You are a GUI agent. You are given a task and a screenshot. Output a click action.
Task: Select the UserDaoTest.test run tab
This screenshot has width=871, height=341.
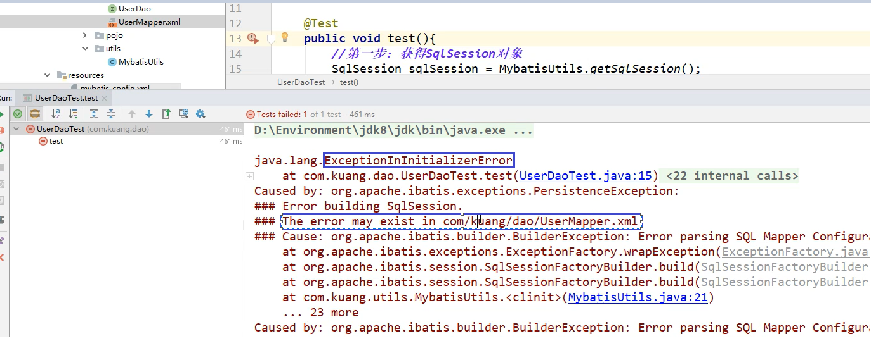pos(66,98)
